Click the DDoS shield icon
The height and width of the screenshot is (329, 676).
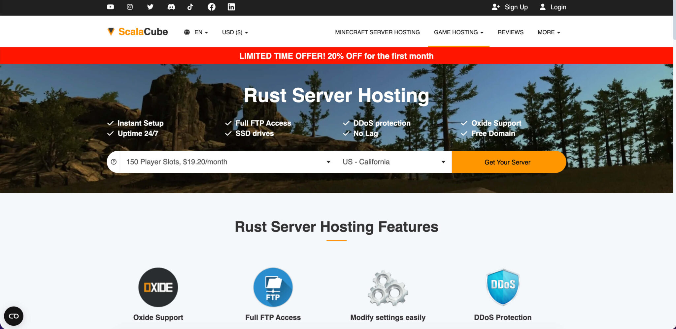503,287
